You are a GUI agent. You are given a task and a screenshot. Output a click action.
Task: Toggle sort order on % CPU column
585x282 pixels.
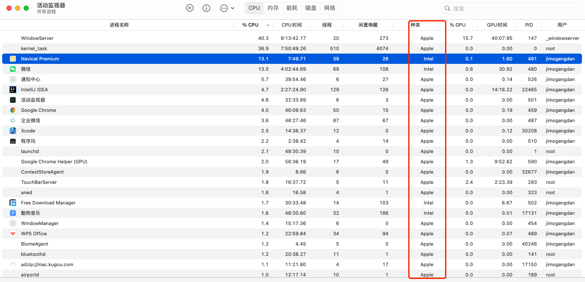point(254,25)
